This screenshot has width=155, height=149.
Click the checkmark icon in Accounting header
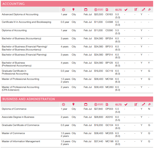(x=126, y=10)
